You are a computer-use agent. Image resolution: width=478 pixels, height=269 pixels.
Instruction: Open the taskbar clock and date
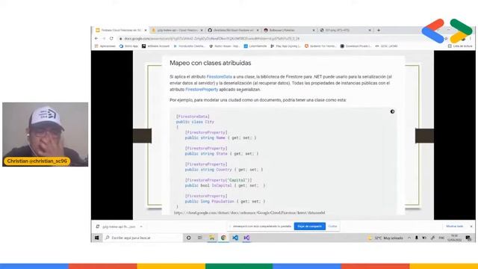pos(455,238)
